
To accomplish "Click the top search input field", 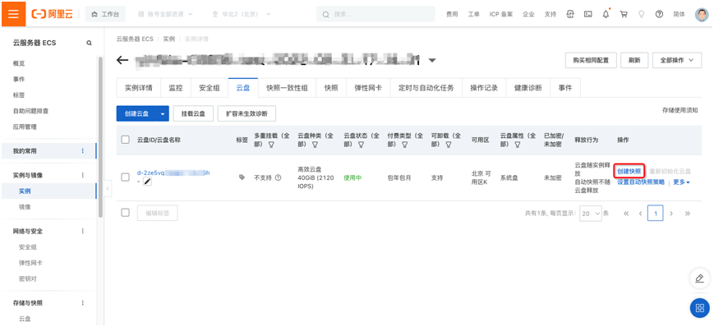I will point(375,14).
